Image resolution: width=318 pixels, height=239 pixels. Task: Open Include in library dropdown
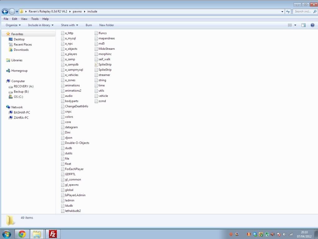[41, 25]
